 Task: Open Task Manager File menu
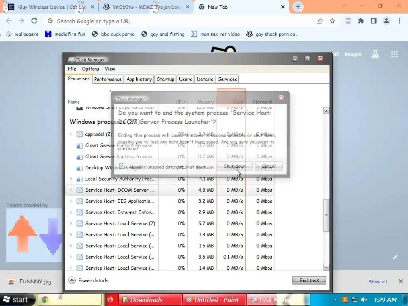tap(72, 69)
